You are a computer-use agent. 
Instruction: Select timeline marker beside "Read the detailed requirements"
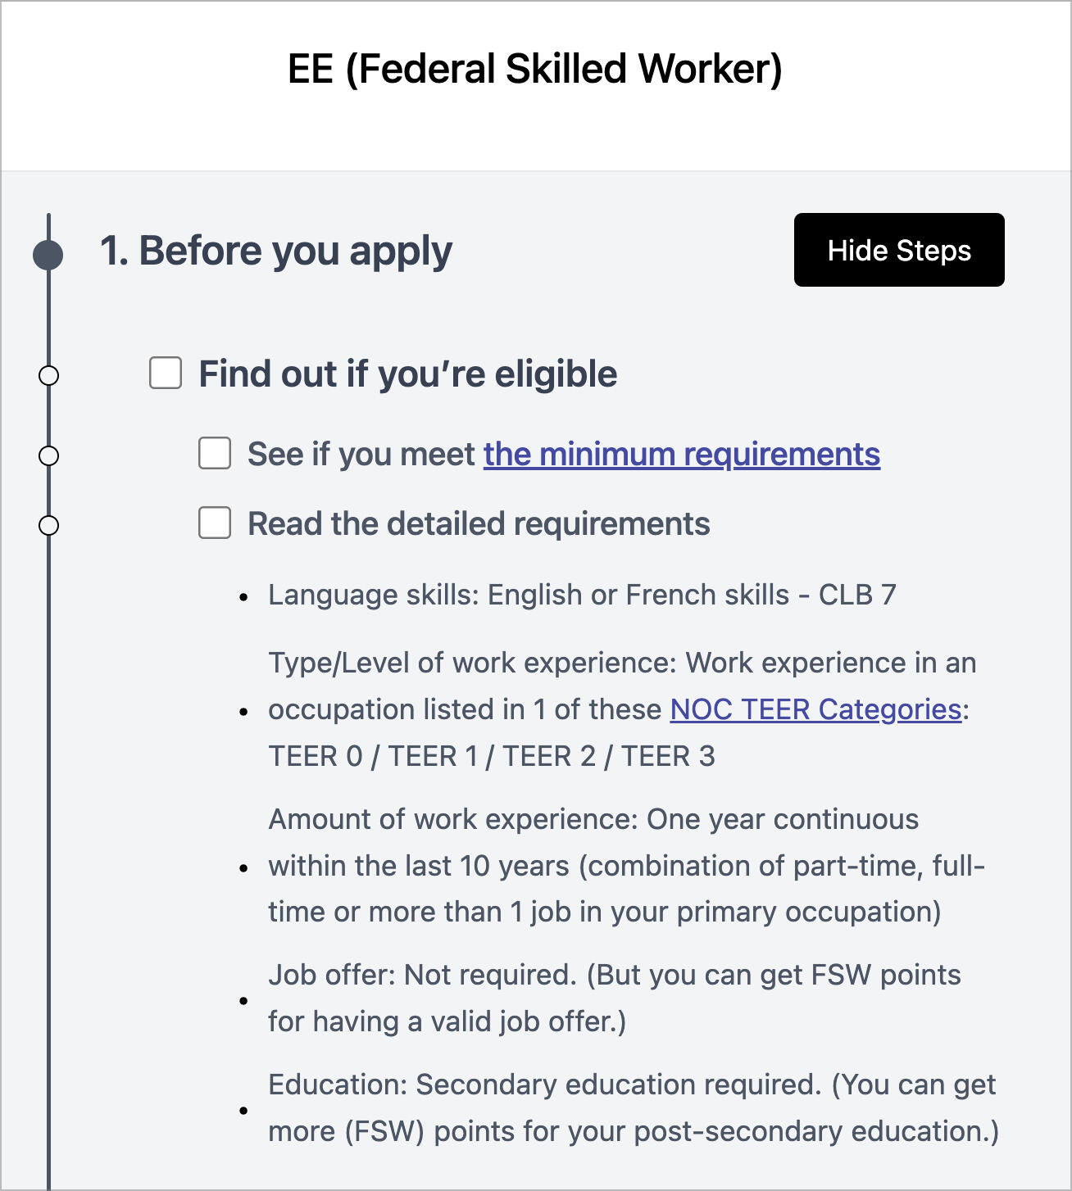(x=49, y=525)
